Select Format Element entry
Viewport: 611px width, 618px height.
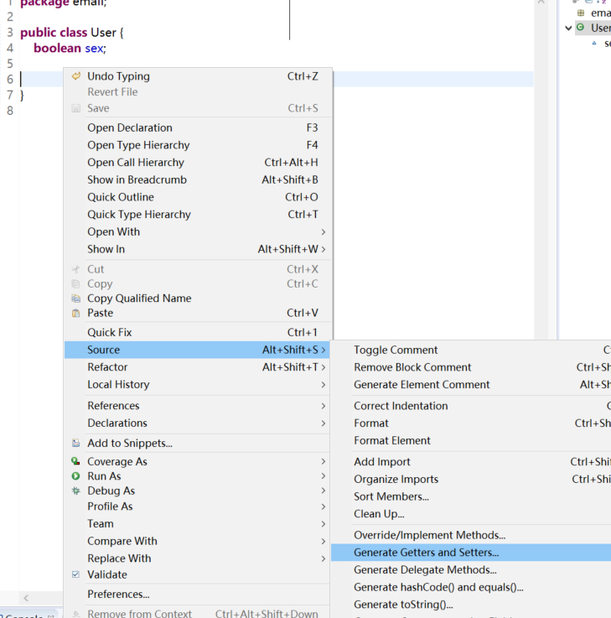pos(471,440)
